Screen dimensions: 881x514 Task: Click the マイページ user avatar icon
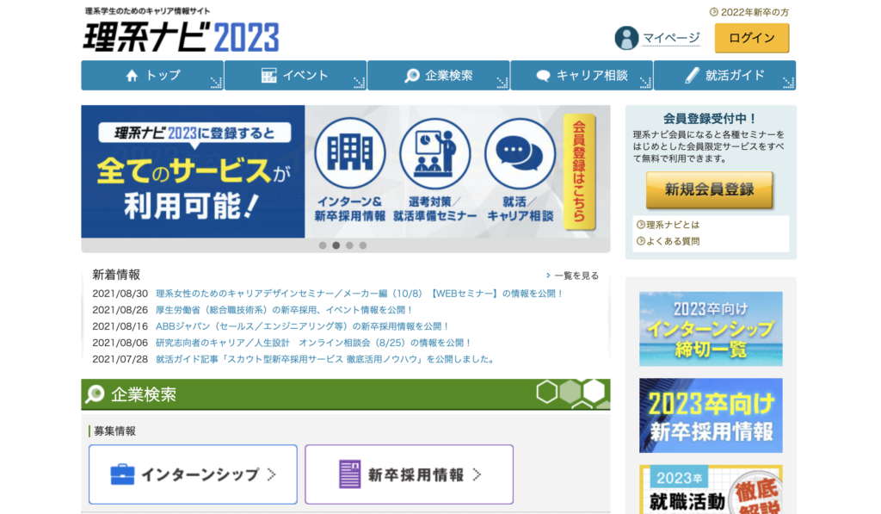coord(626,38)
